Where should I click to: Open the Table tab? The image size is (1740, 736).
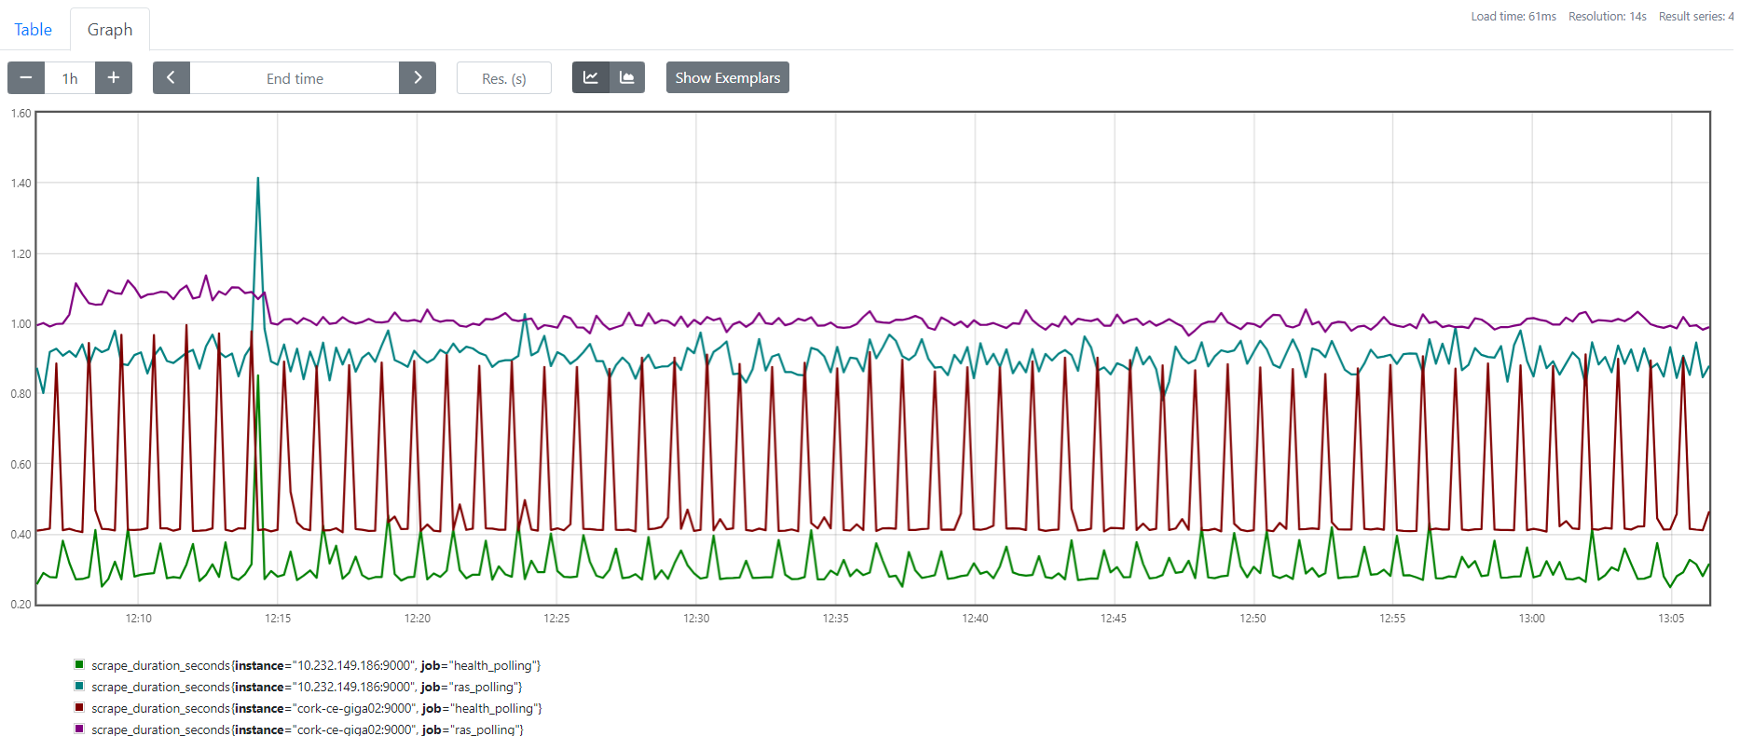coord(34,30)
